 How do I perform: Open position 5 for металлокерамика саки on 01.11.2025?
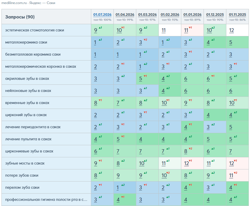pos(231,42)
